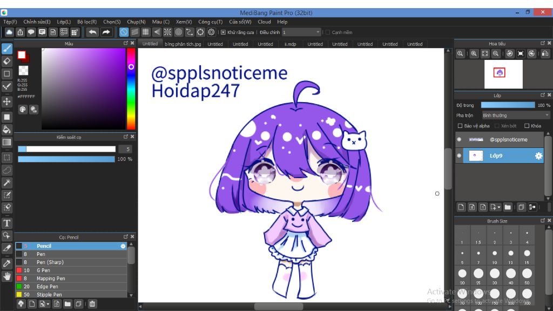Viewport: 553px width, 311px height.
Task: Select the Pen (Sharp) brush
Action: (x=71, y=262)
